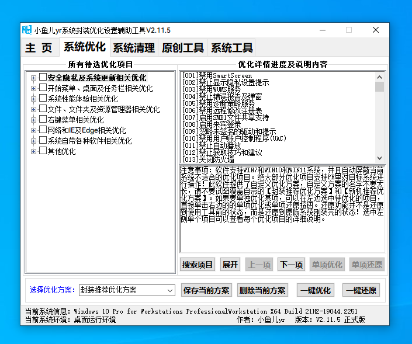Click the 搜索项目 button
Image resolution: width=412 pixels, height=344 pixels.
198,265
